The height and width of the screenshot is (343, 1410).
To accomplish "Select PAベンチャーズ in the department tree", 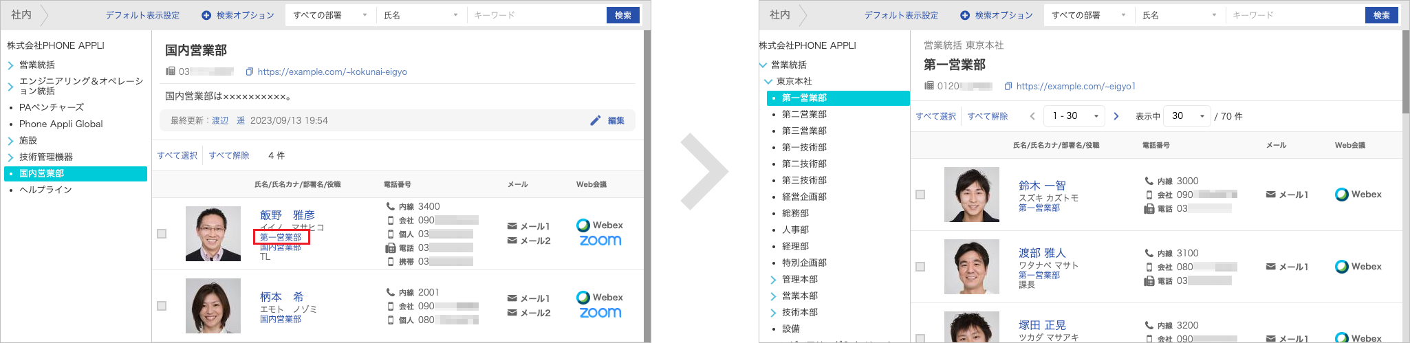I will click(52, 107).
